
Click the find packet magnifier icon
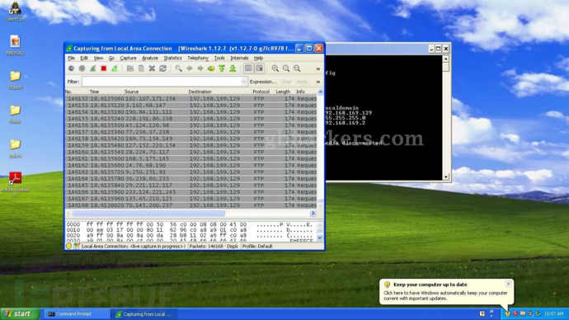point(179,68)
